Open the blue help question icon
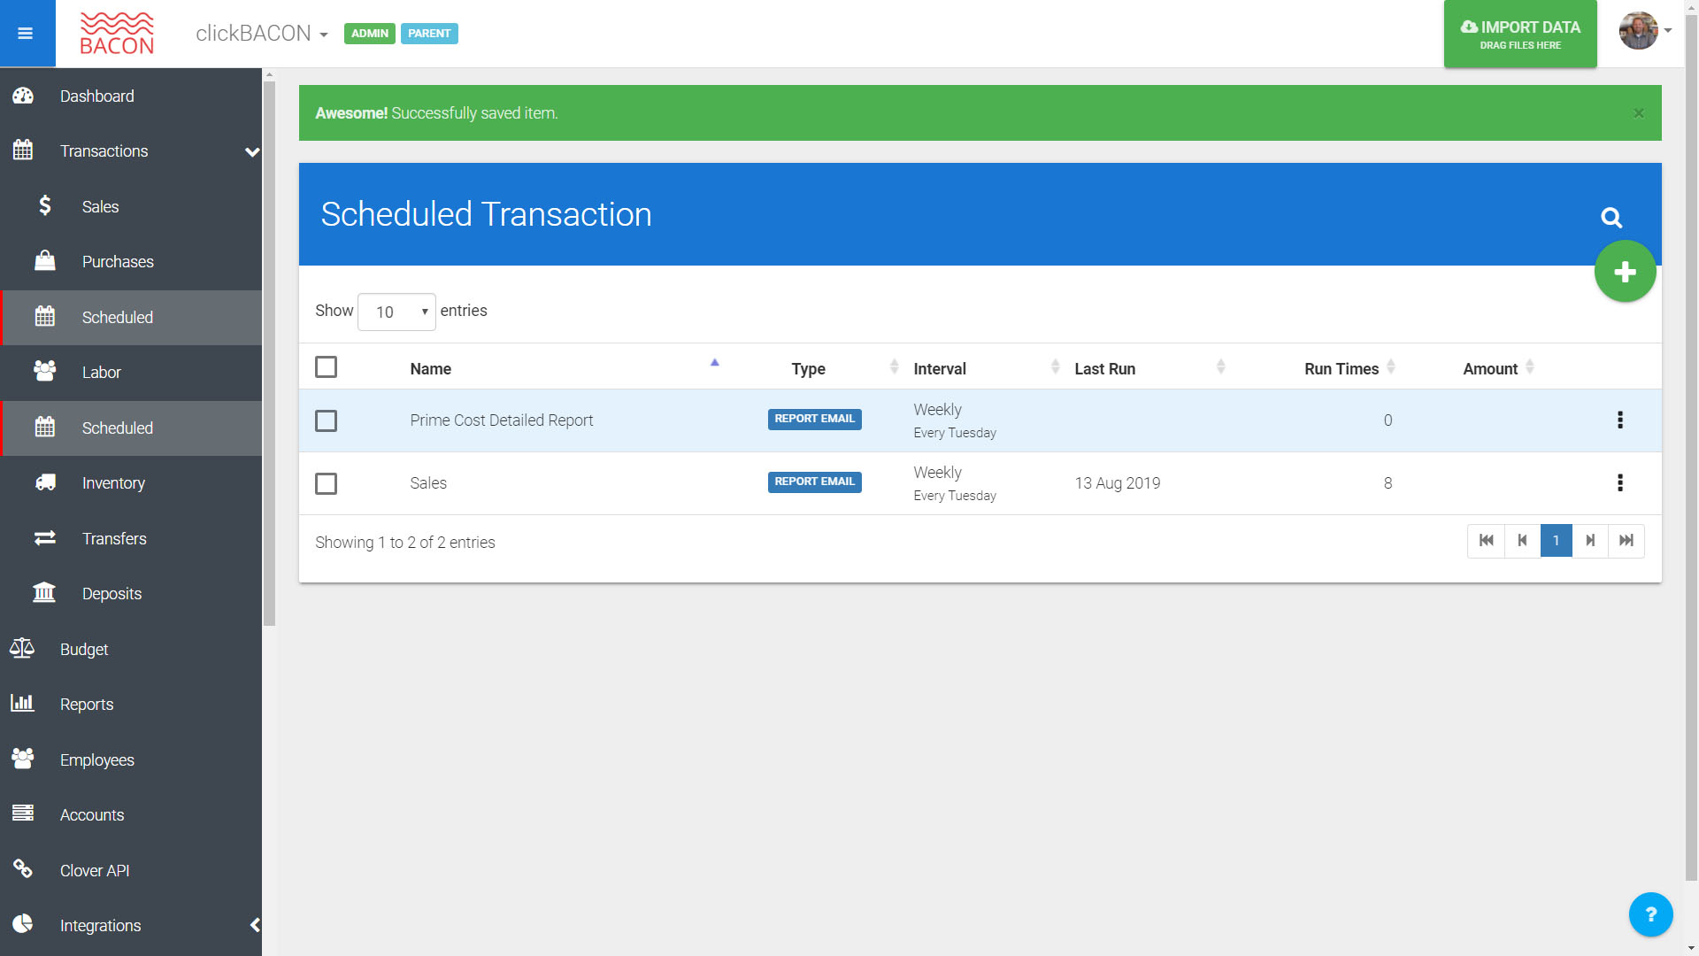 click(x=1650, y=914)
